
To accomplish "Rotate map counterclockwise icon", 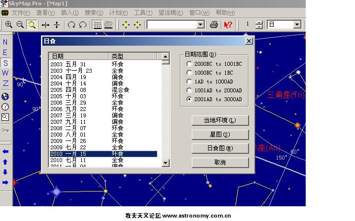I will click(x=83, y=25).
